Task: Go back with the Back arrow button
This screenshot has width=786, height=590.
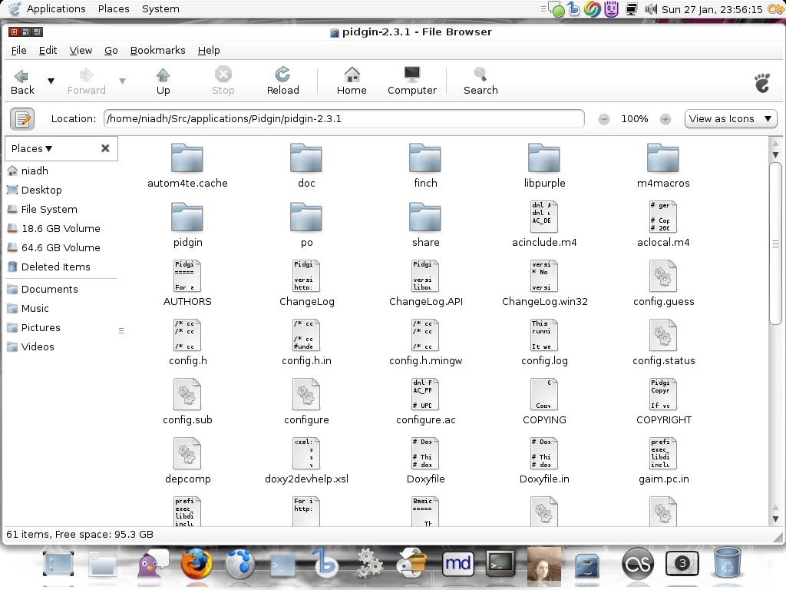Action: tap(22, 81)
